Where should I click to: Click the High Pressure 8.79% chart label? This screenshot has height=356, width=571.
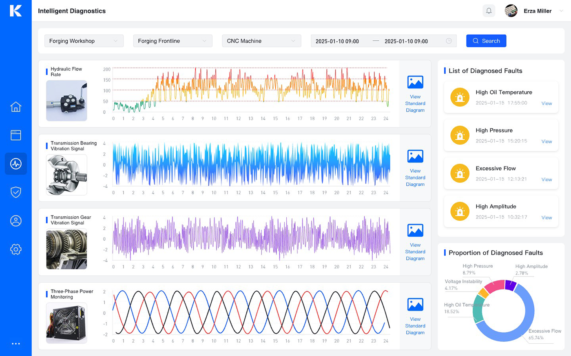(478, 269)
